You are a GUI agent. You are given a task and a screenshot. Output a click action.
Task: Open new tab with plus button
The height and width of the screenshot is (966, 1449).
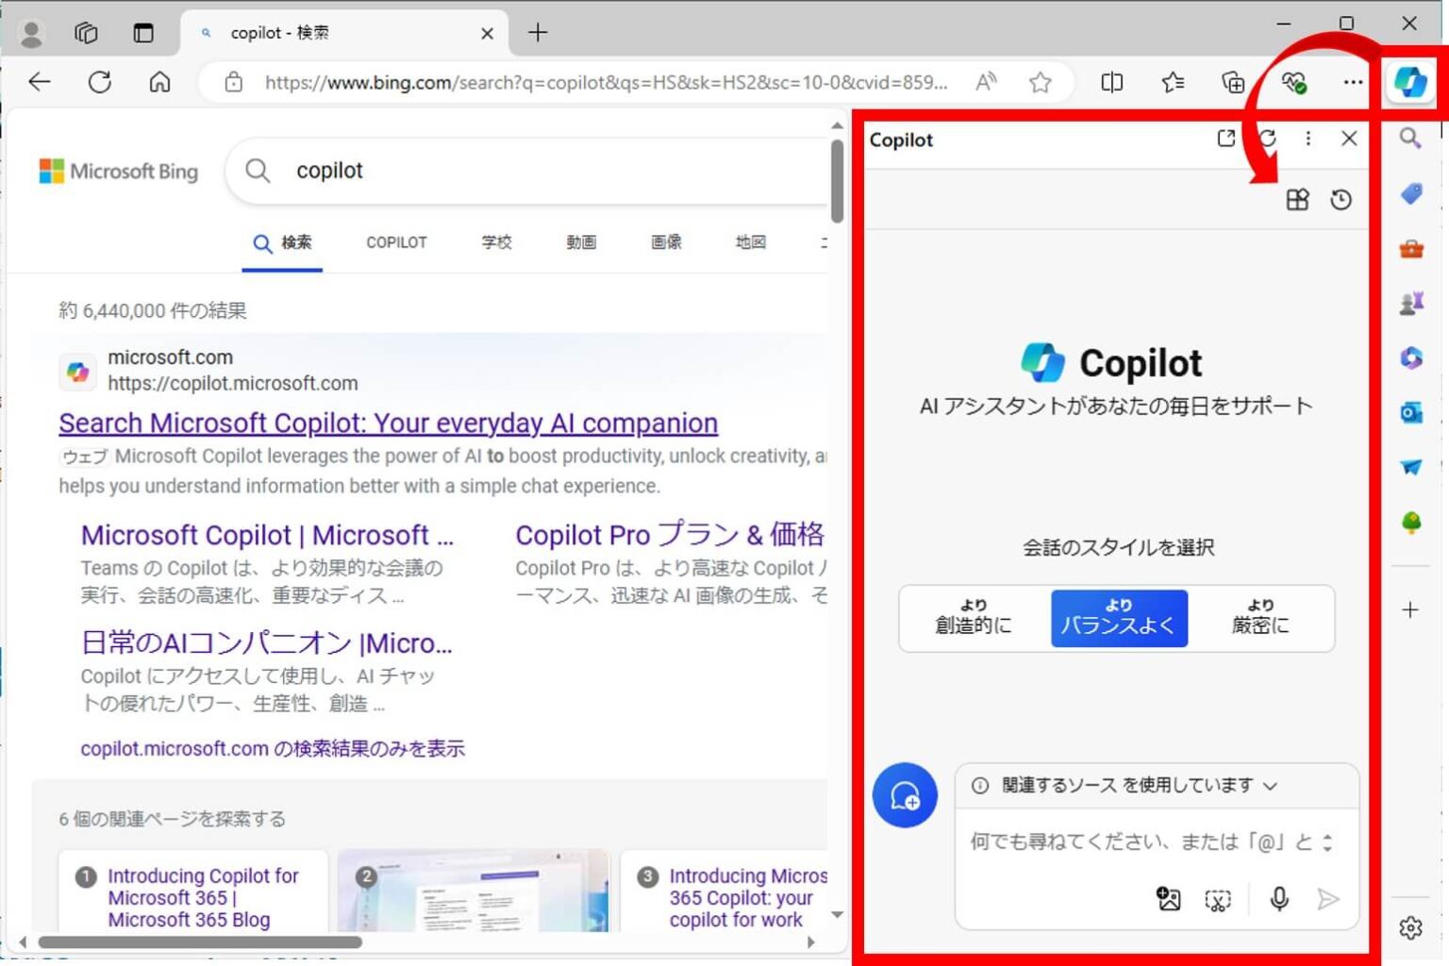click(x=538, y=33)
